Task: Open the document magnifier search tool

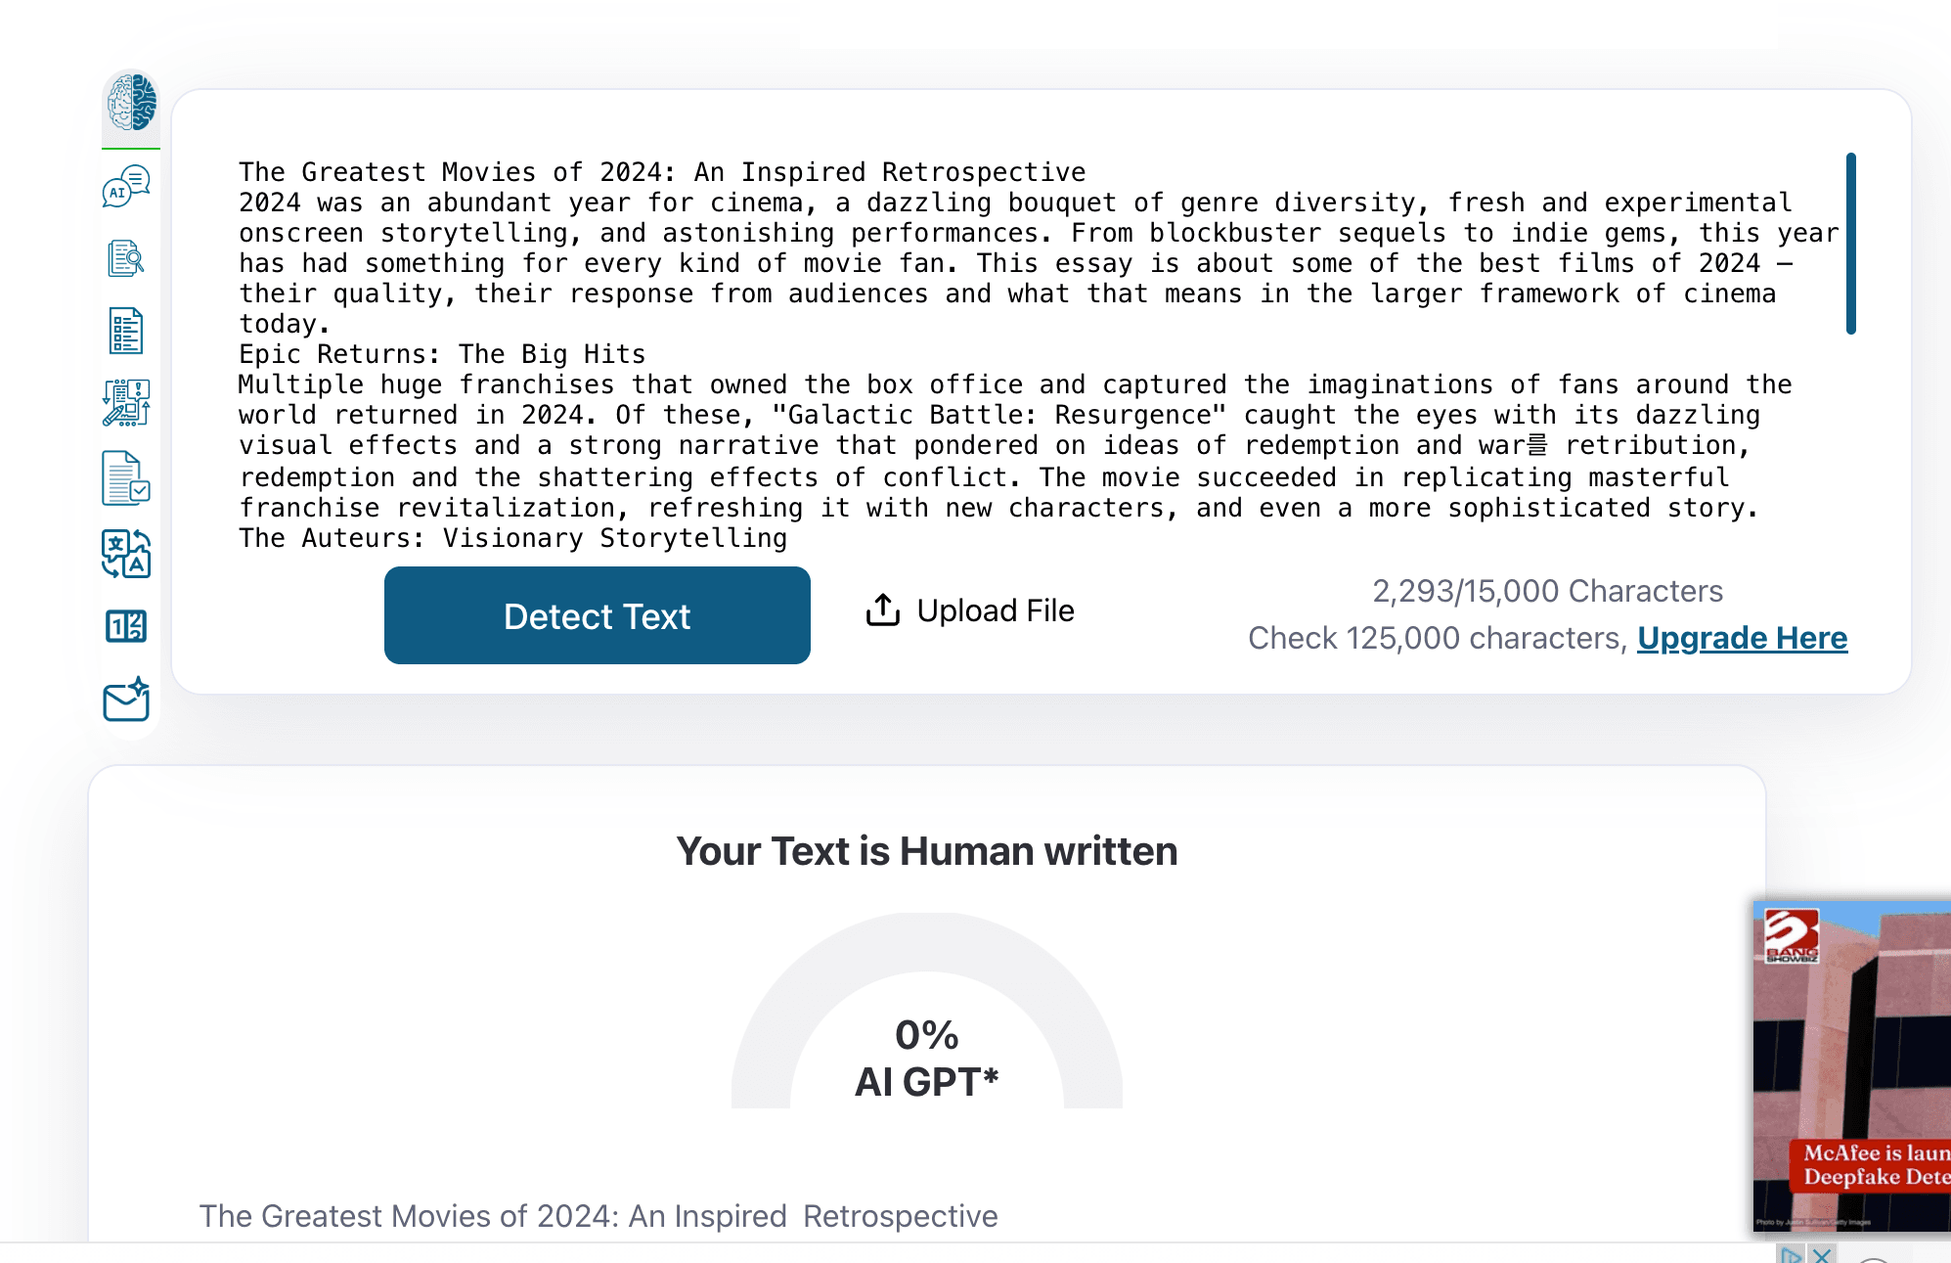Action: [126, 258]
